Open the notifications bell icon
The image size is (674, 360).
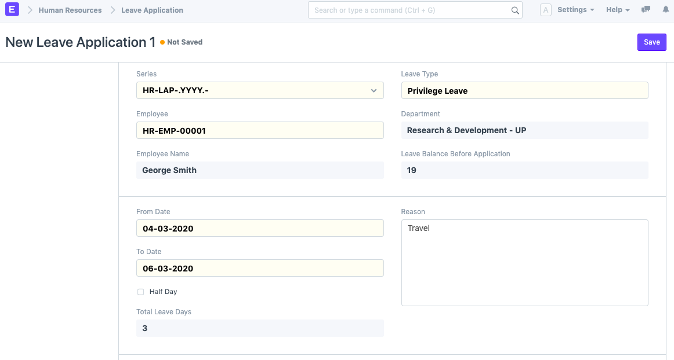point(666,10)
